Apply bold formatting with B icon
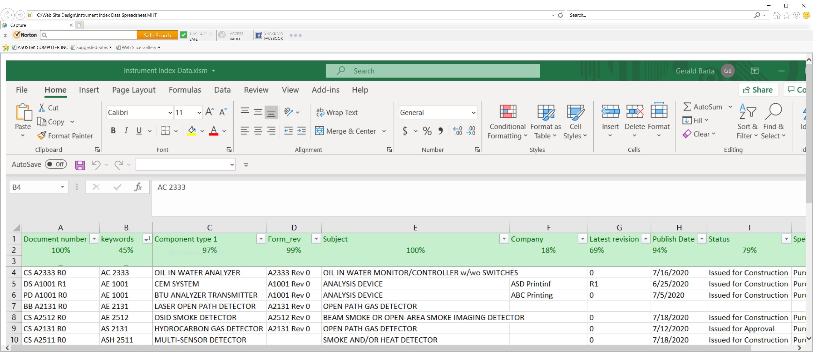 [x=113, y=131]
